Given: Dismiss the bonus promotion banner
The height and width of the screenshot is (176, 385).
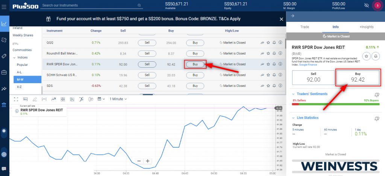Looking at the screenshot, I should [281, 19].
